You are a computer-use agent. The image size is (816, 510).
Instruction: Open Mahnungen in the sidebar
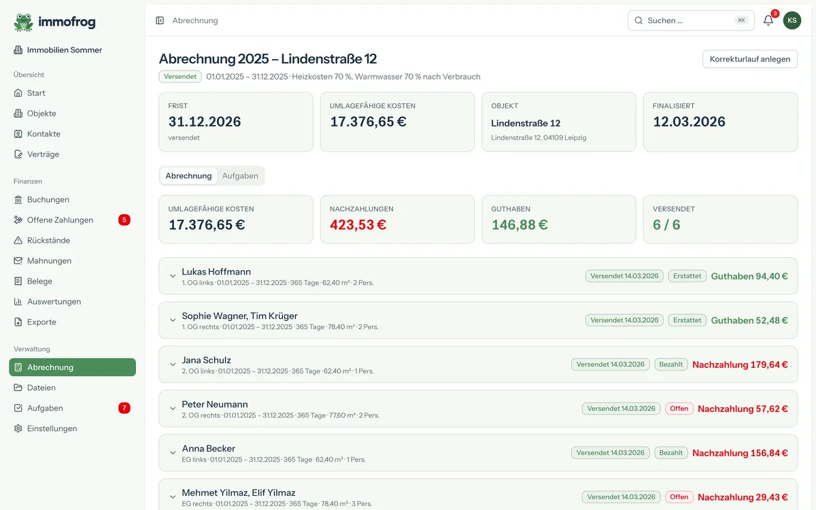[x=72, y=261]
